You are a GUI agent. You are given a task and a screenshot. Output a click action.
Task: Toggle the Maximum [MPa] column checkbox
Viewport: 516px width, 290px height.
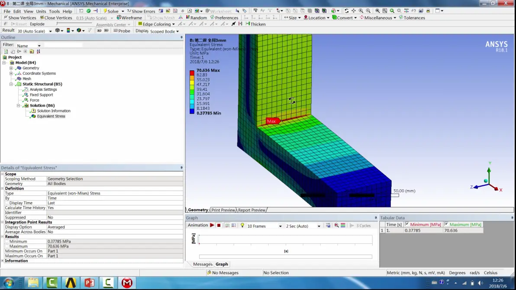(446, 224)
